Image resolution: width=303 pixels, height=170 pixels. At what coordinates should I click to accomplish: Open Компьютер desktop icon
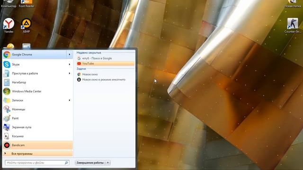pyautogui.click(x=9, y=4)
